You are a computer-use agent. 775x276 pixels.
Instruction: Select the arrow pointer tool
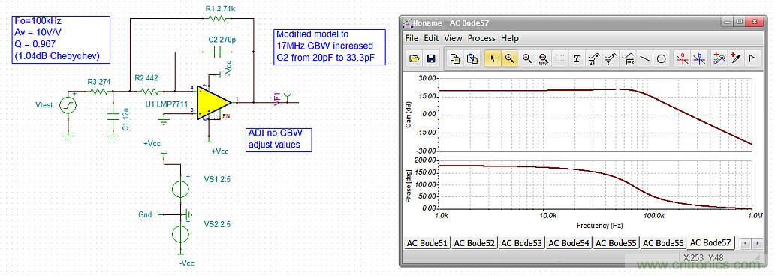(x=492, y=58)
